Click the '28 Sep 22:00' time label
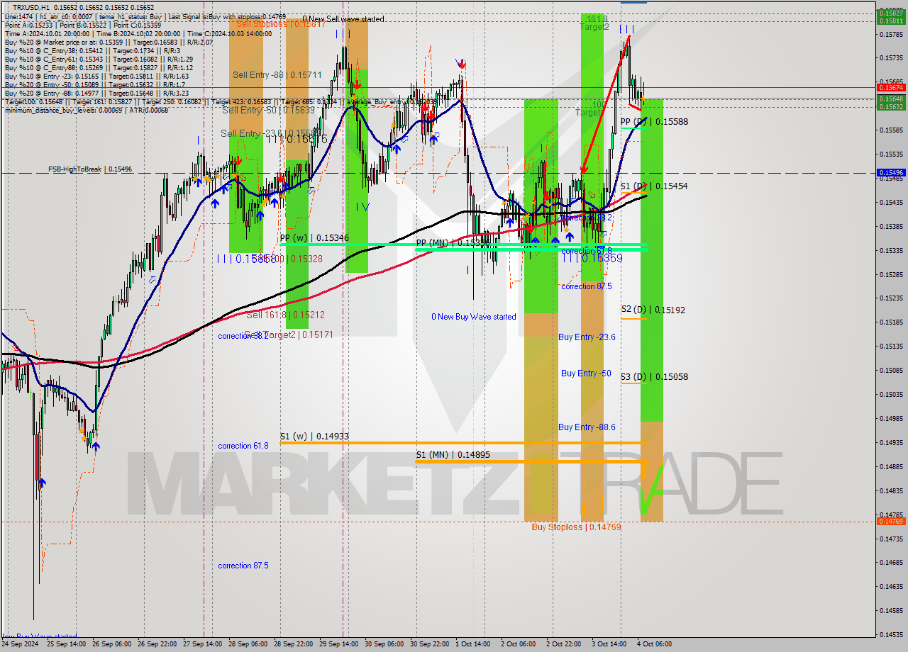 294,644
